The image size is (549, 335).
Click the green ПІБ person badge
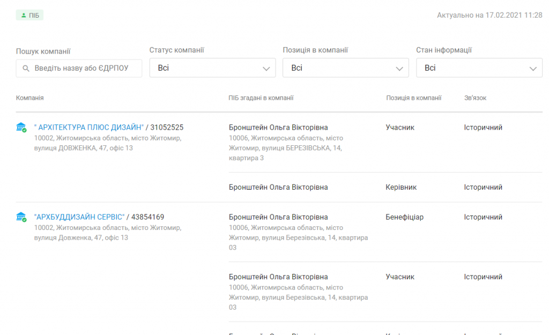[x=29, y=16]
